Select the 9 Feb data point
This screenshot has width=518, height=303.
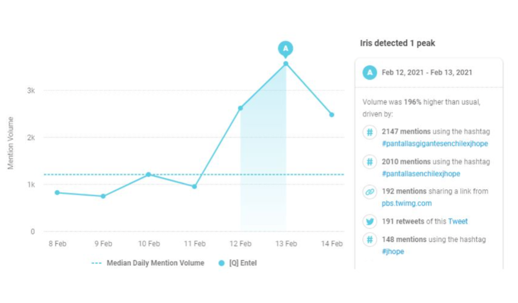[x=103, y=196]
